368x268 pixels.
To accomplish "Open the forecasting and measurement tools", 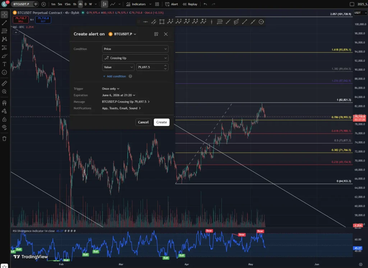I will coord(4,48).
